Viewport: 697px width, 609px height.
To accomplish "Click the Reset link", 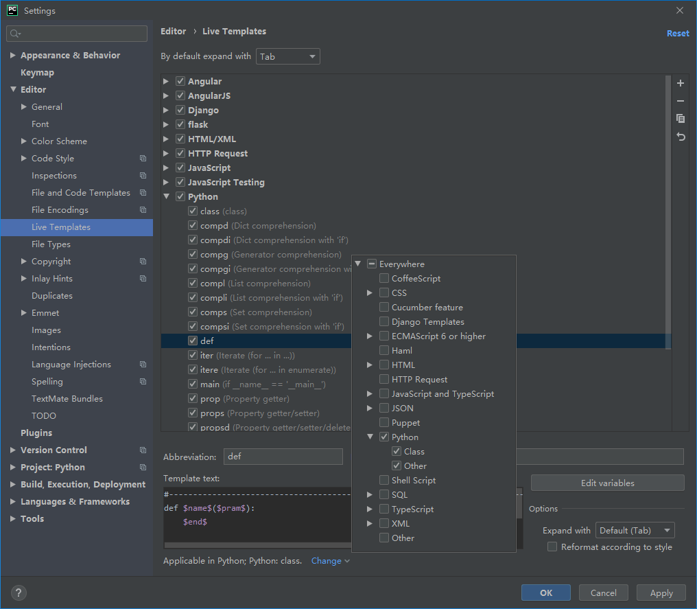I will pos(678,34).
